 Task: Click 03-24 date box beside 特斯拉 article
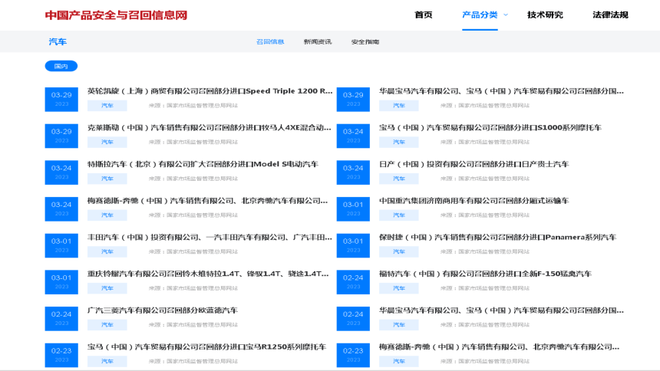61,172
